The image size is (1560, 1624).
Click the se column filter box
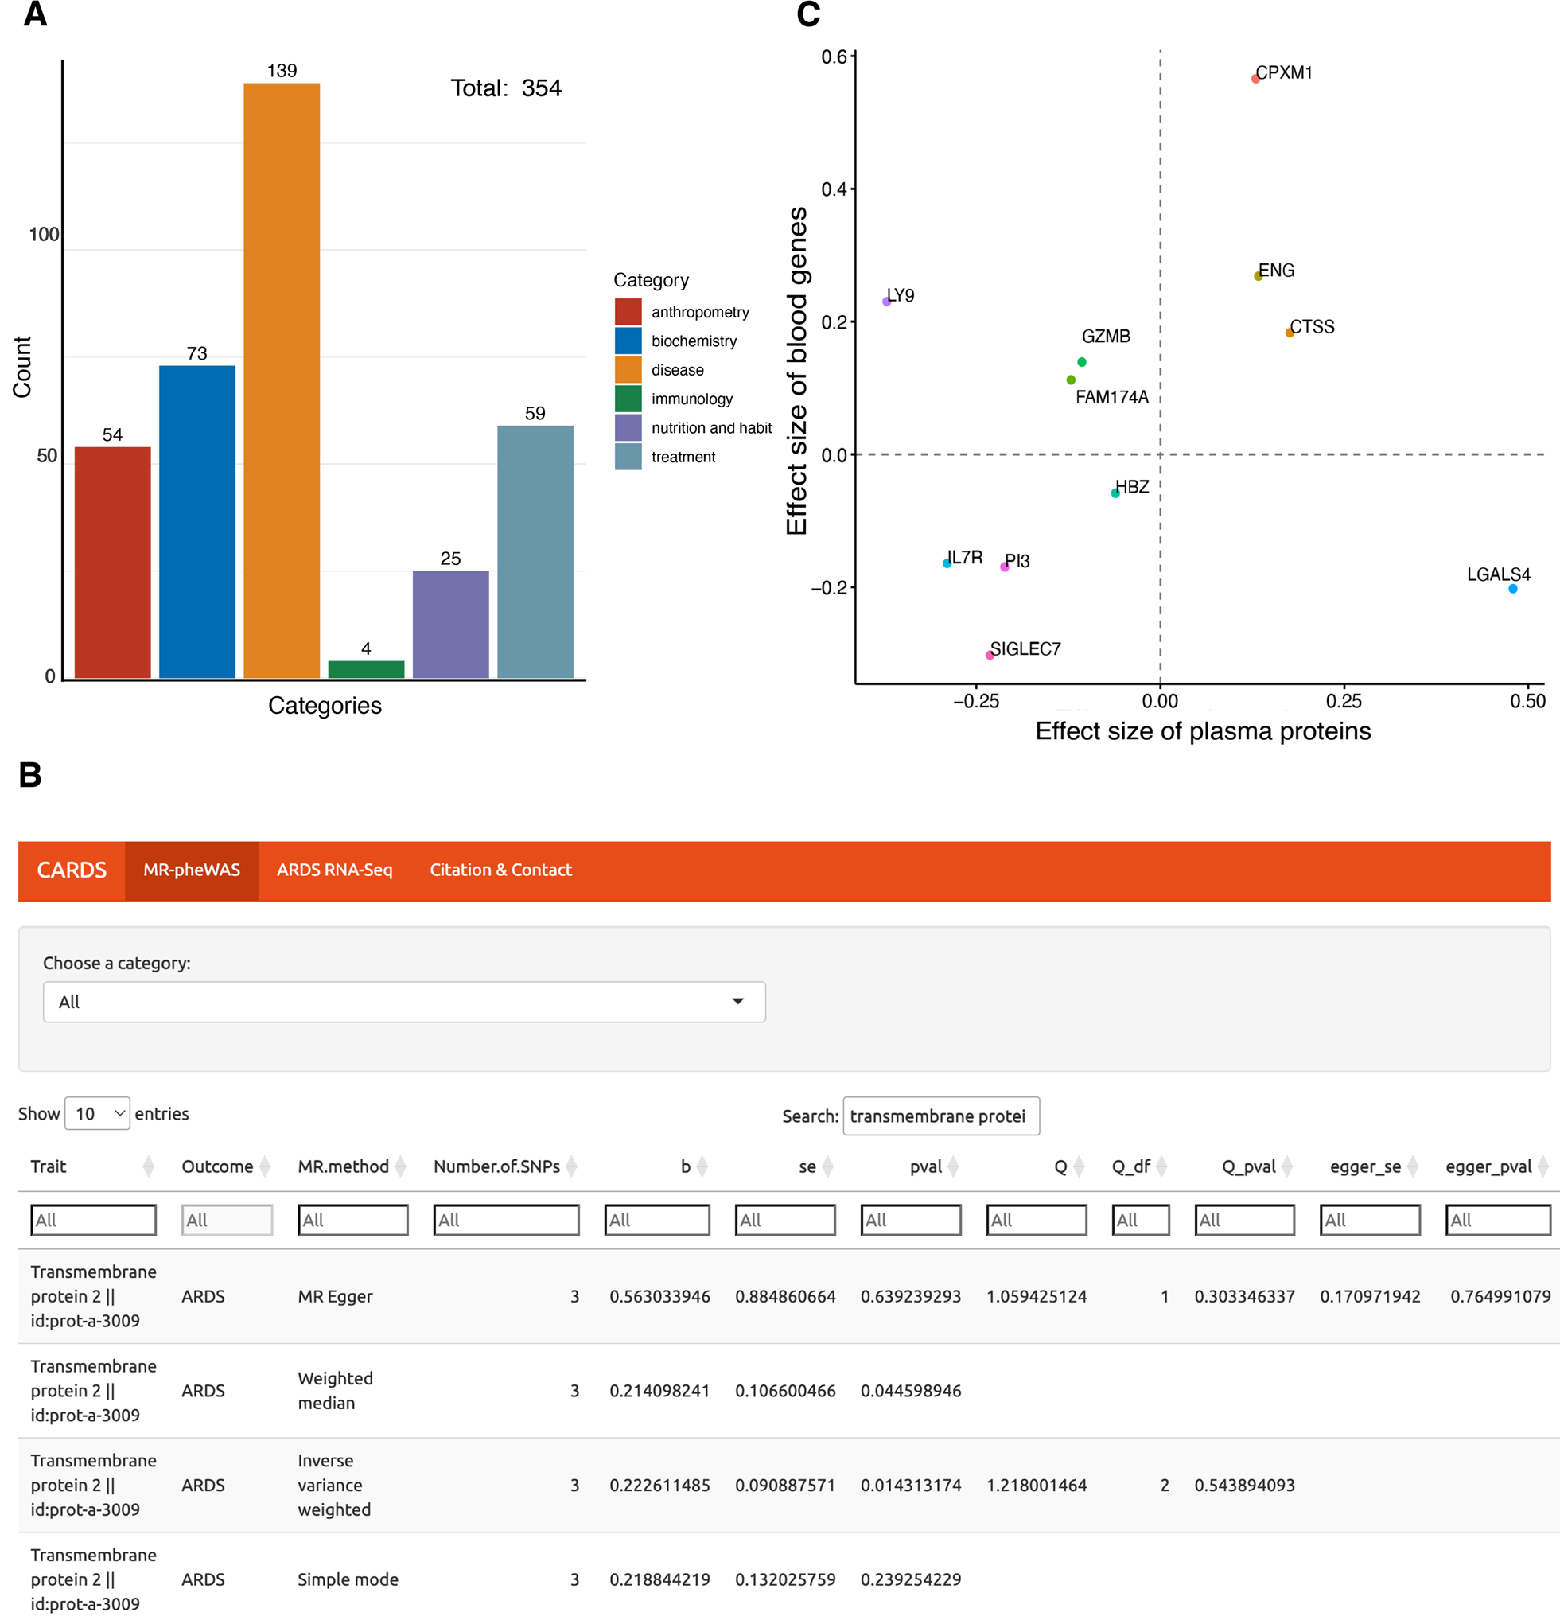(x=785, y=1220)
